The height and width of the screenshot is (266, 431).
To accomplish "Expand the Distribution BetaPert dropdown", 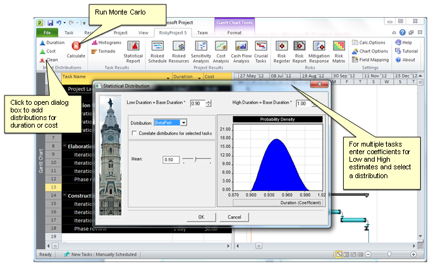I will [184, 123].
